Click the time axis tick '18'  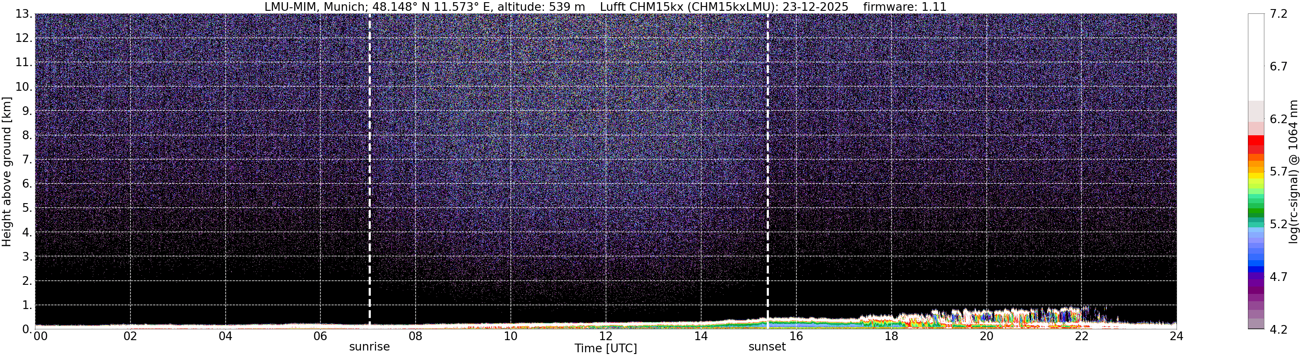[891, 336]
